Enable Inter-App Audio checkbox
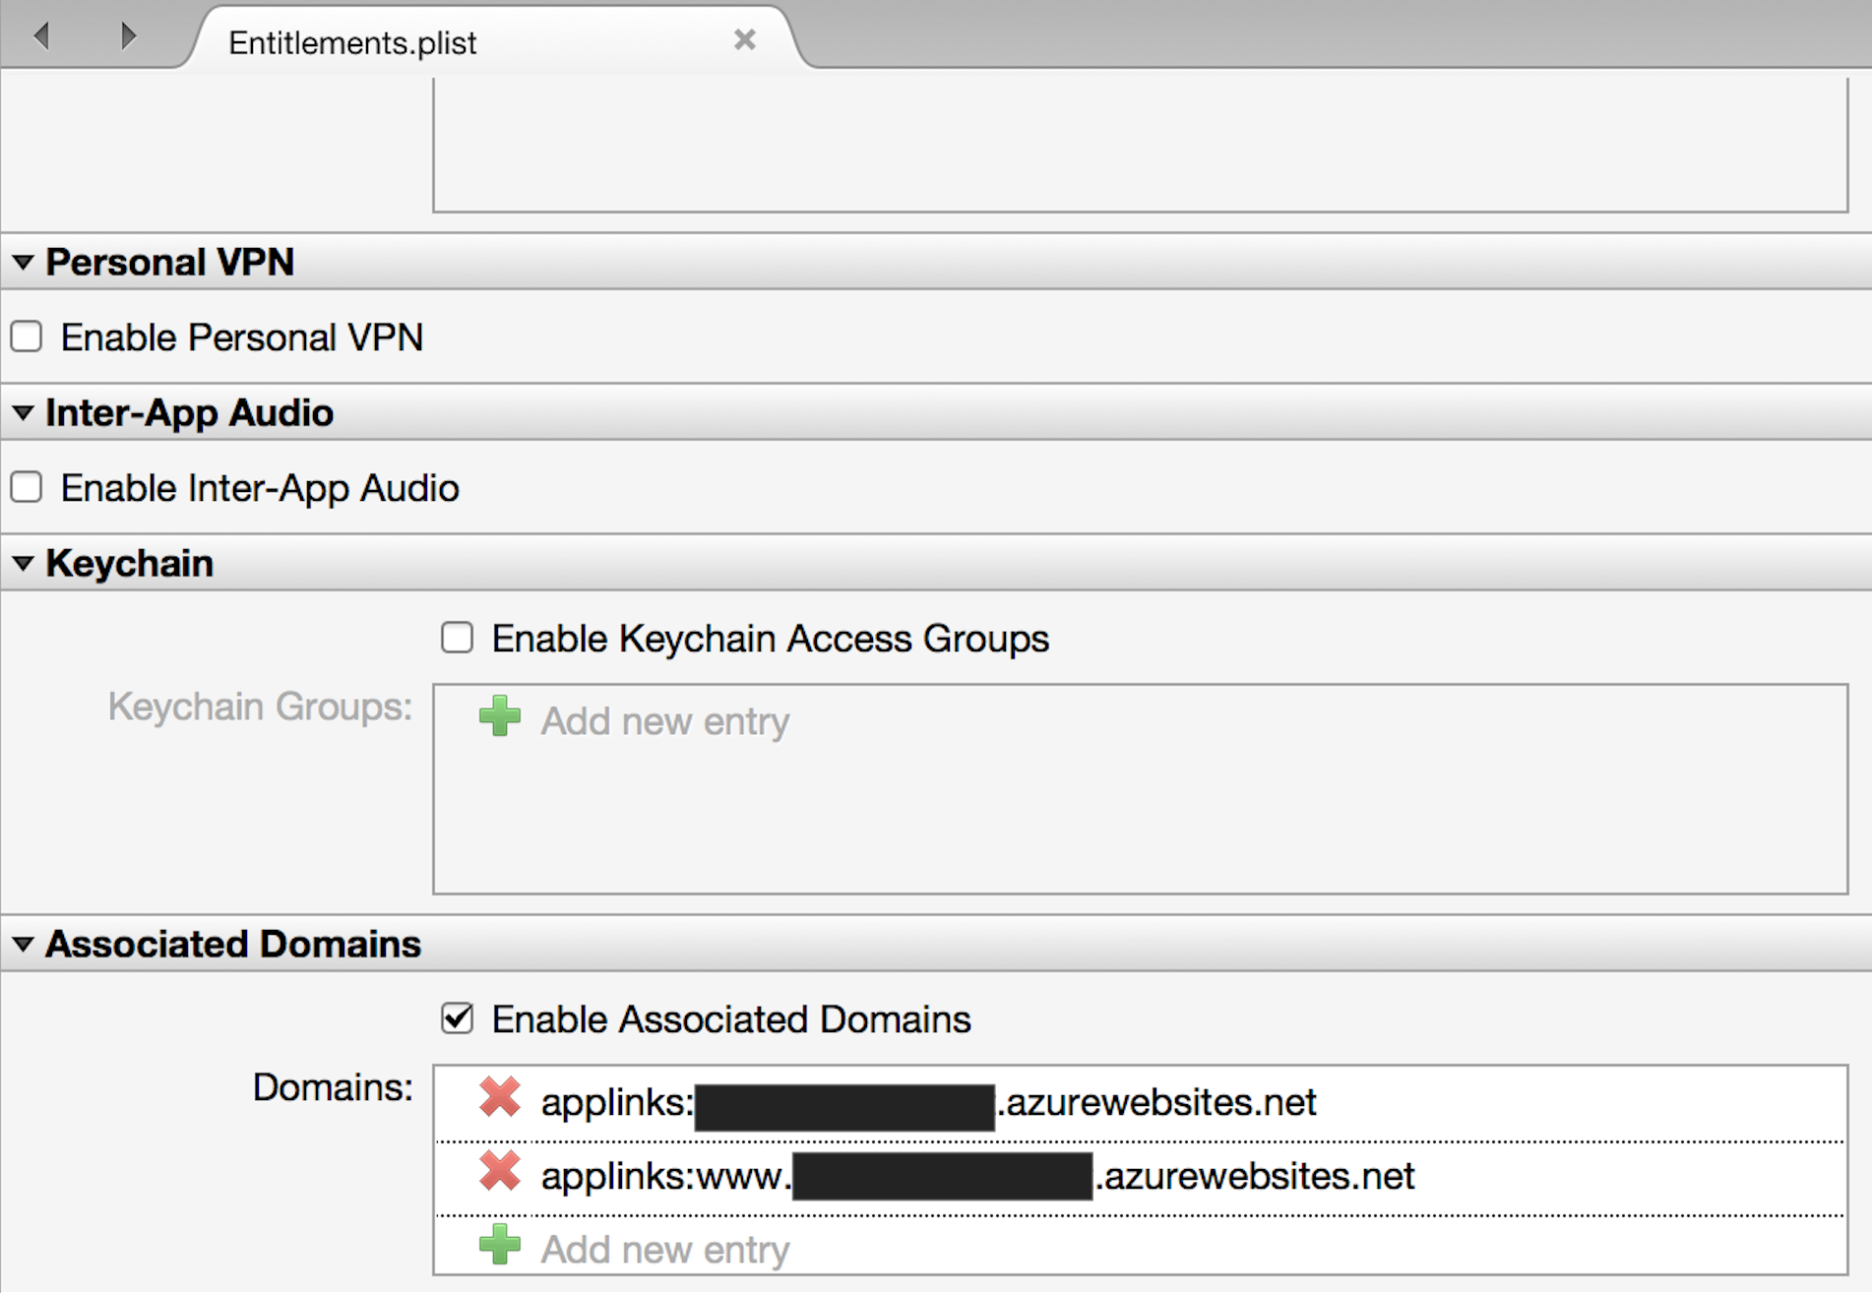This screenshot has height=1293, width=1872. pos(27,487)
